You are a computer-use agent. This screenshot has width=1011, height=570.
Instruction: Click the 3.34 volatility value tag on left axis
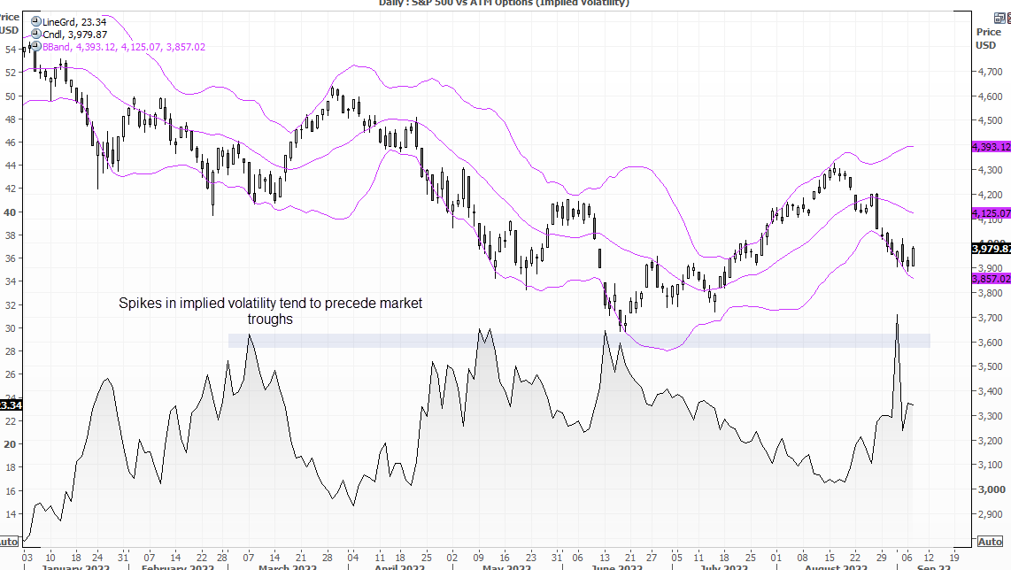click(11, 405)
